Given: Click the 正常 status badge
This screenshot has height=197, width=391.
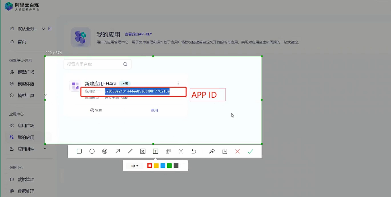Looking at the screenshot, I should [125, 83].
